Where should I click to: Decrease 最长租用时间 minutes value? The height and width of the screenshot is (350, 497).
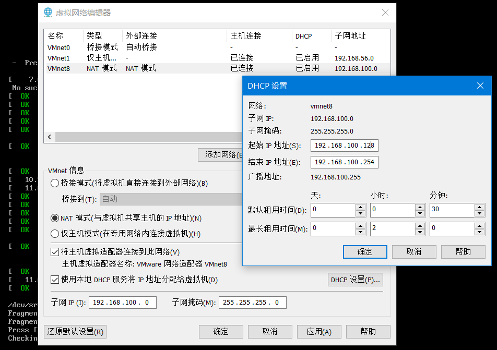480,232
